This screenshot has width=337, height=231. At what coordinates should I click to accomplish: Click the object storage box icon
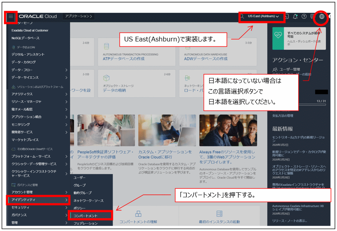tap(106, 78)
